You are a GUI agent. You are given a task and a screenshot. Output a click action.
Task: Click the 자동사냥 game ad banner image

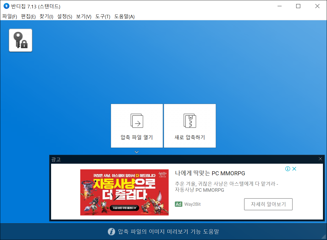pos(124,192)
